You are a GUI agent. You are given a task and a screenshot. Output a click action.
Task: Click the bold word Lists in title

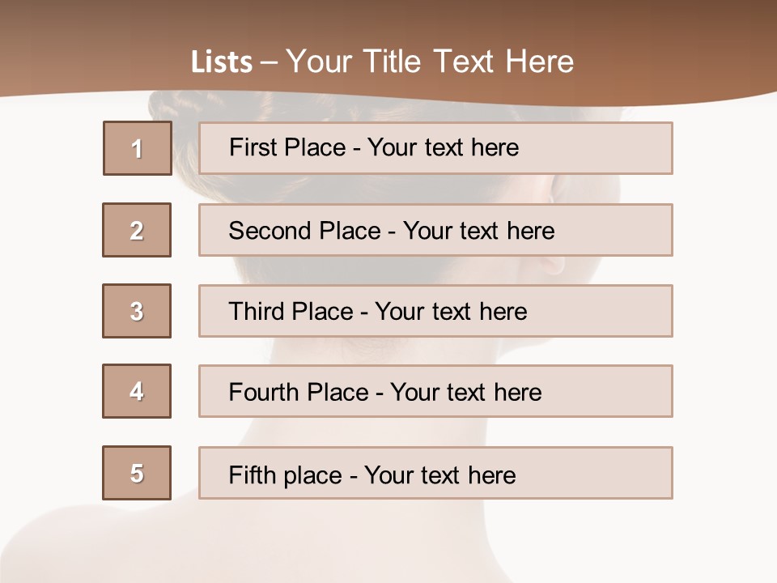[x=222, y=62]
